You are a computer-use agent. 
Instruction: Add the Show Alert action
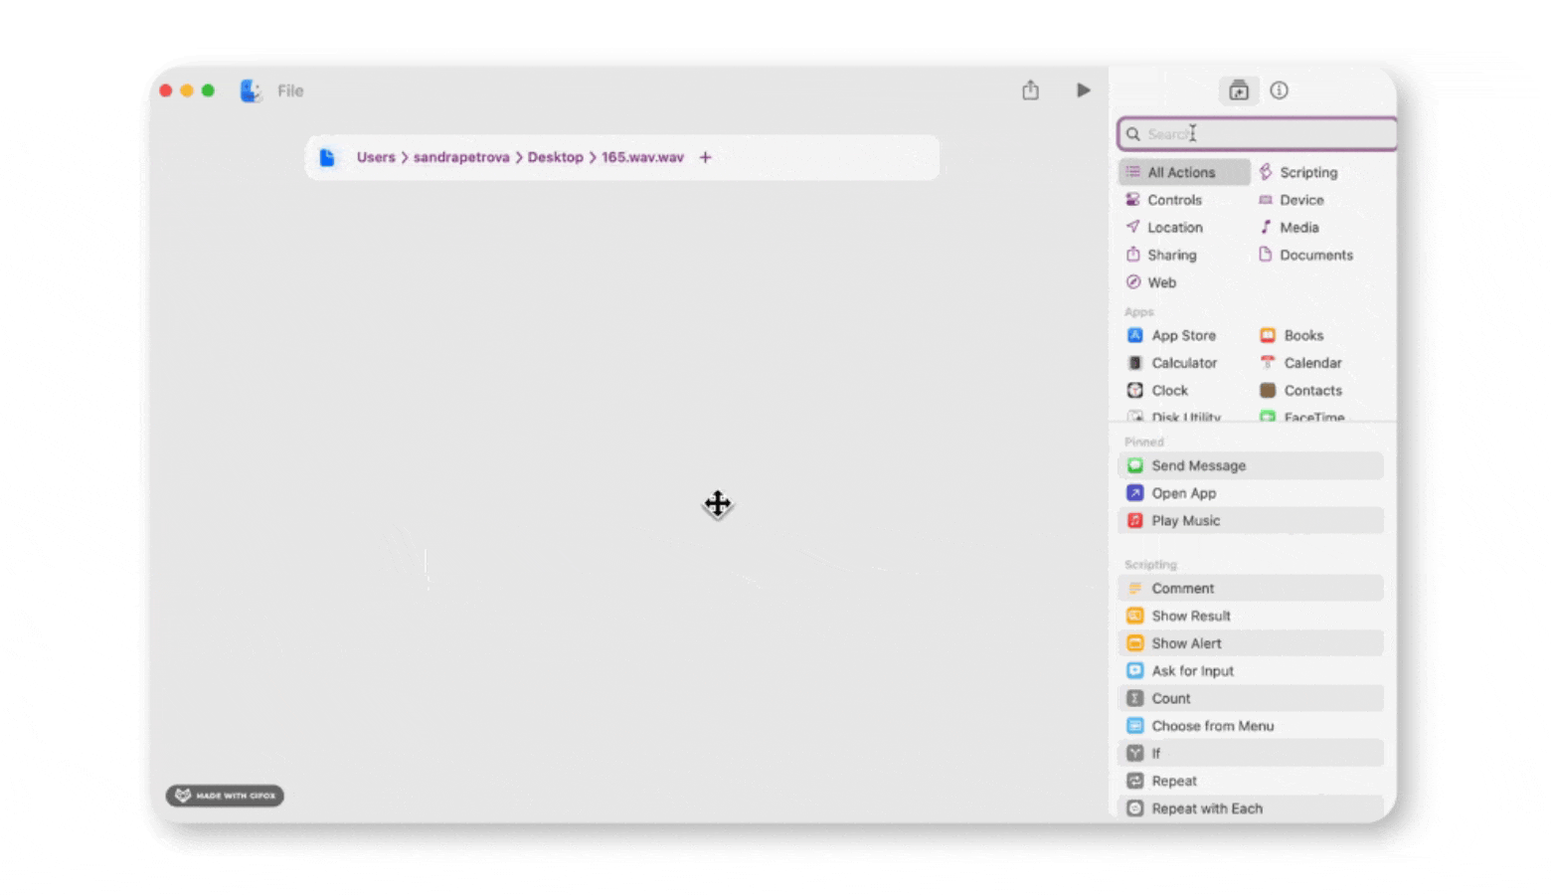pyautogui.click(x=1251, y=643)
